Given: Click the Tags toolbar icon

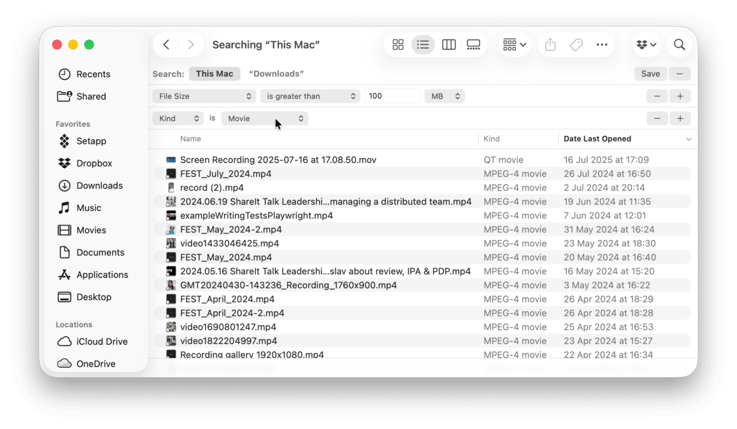Looking at the screenshot, I should tap(576, 45).
